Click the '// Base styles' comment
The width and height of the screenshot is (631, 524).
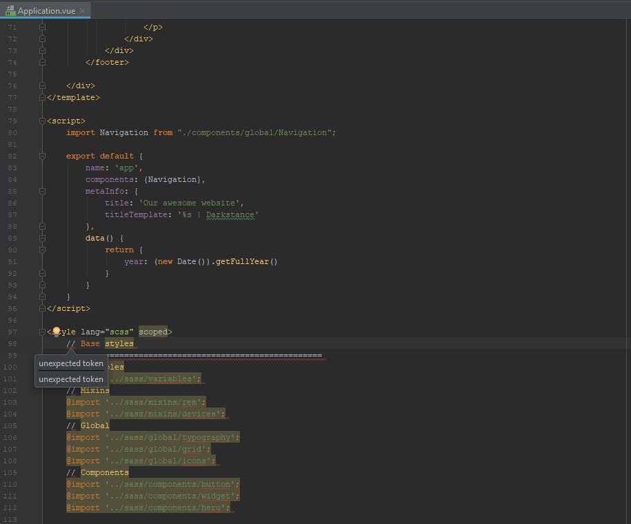tap(100, 343)
